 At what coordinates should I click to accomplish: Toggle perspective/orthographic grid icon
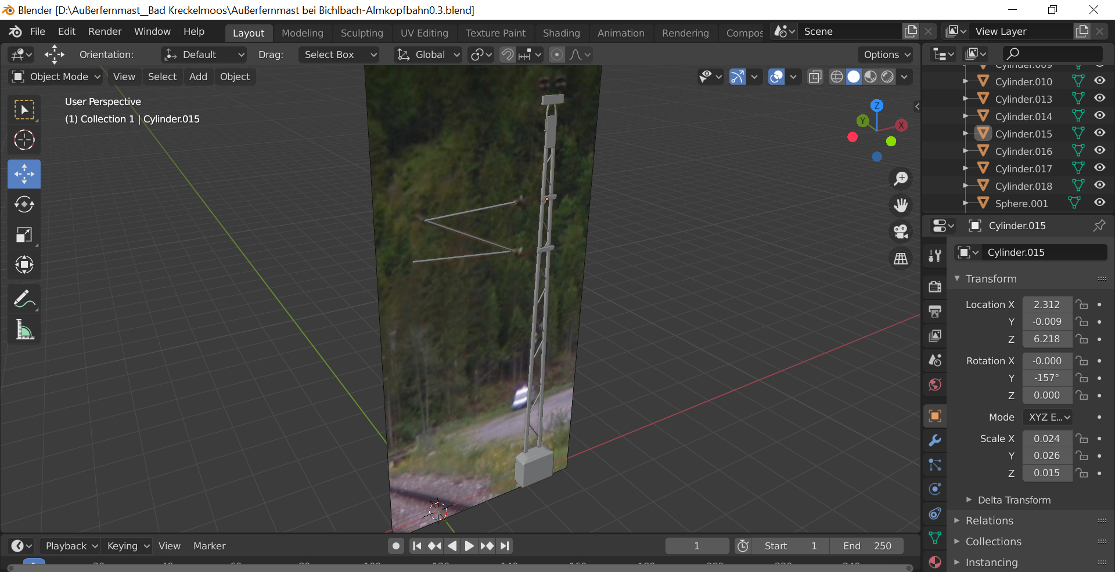point(901,259)
